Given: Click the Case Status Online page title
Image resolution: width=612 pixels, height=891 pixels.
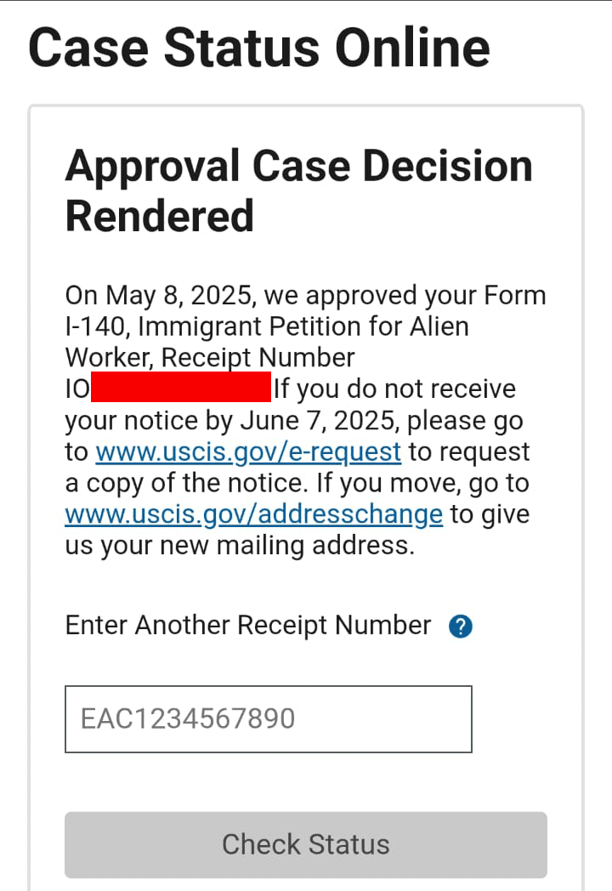Looking at the screenshot, I should point(258,47).
